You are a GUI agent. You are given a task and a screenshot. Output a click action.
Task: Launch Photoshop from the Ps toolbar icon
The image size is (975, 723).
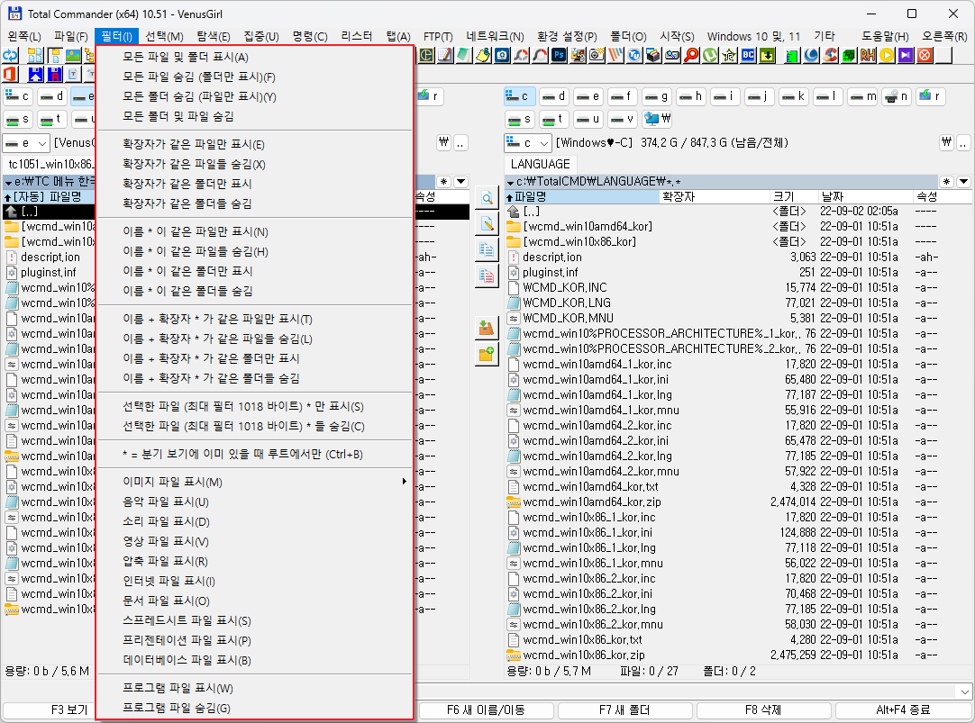click(x=559, y=55)
